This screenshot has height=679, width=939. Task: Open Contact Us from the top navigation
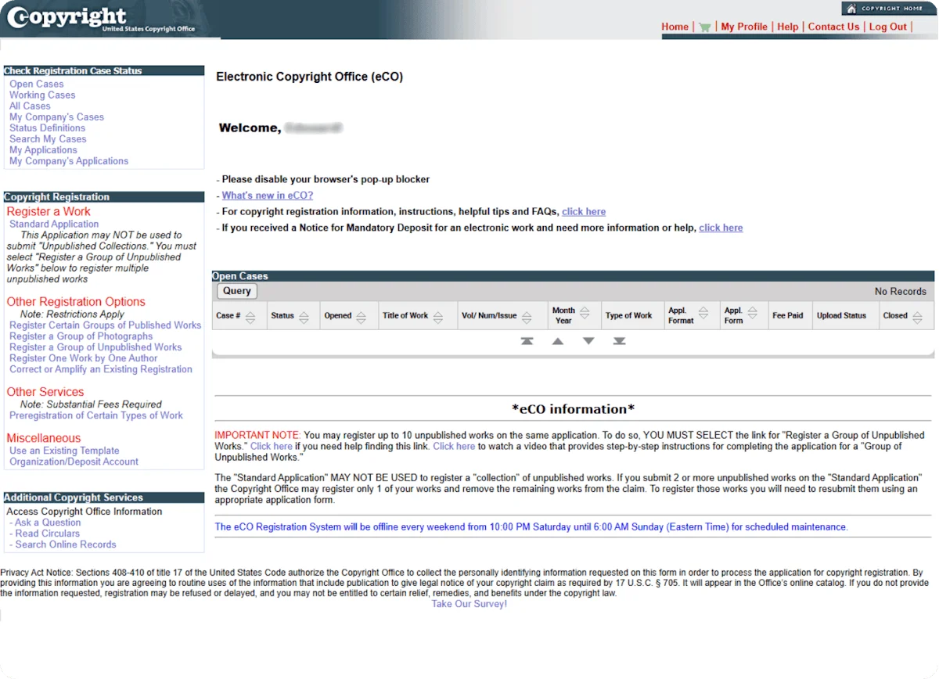coord(833,26)
